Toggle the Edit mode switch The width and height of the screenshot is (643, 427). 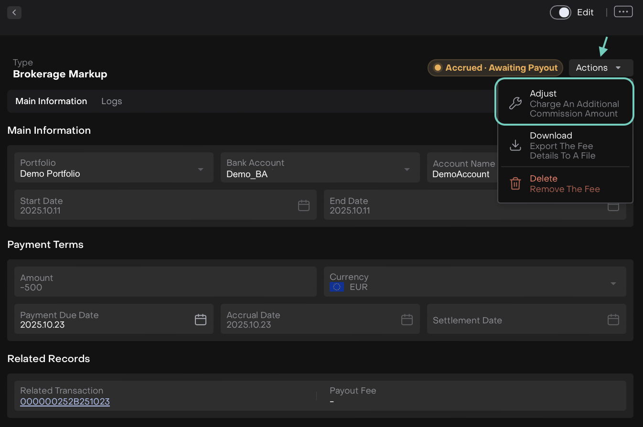[x=560, y=12]
